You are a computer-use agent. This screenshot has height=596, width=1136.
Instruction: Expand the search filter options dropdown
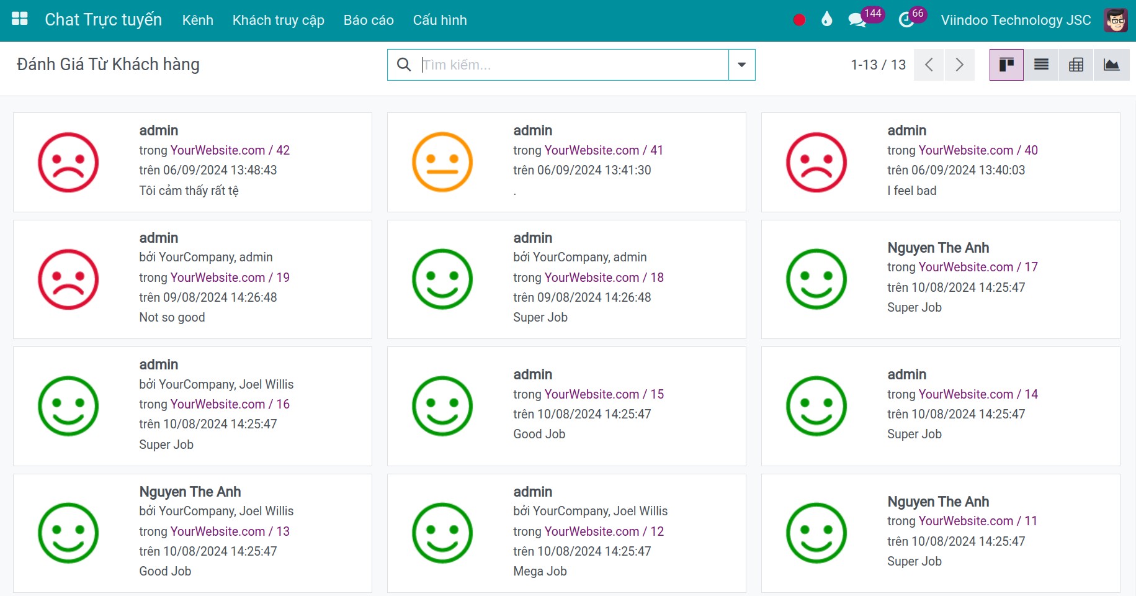click(x=741, y=65)
